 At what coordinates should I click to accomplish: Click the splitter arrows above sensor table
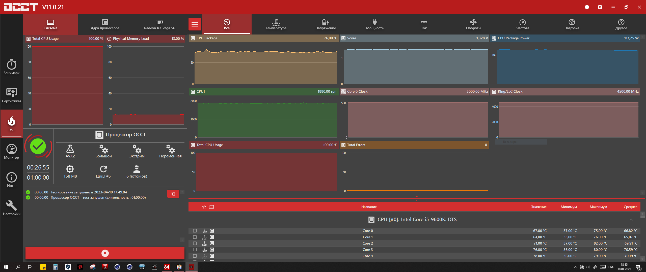coord(416,198)
